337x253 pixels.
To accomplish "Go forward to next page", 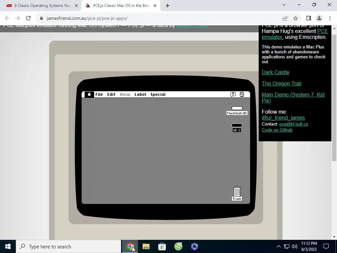I will (x=18, y=18).
